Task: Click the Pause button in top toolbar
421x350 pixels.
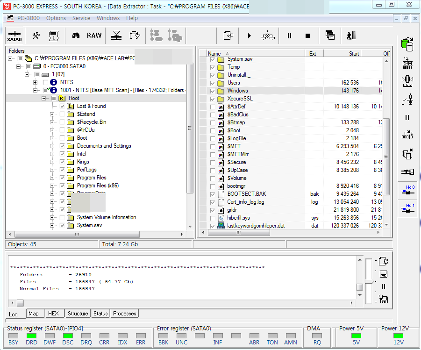Action: (x=289, y=36)
